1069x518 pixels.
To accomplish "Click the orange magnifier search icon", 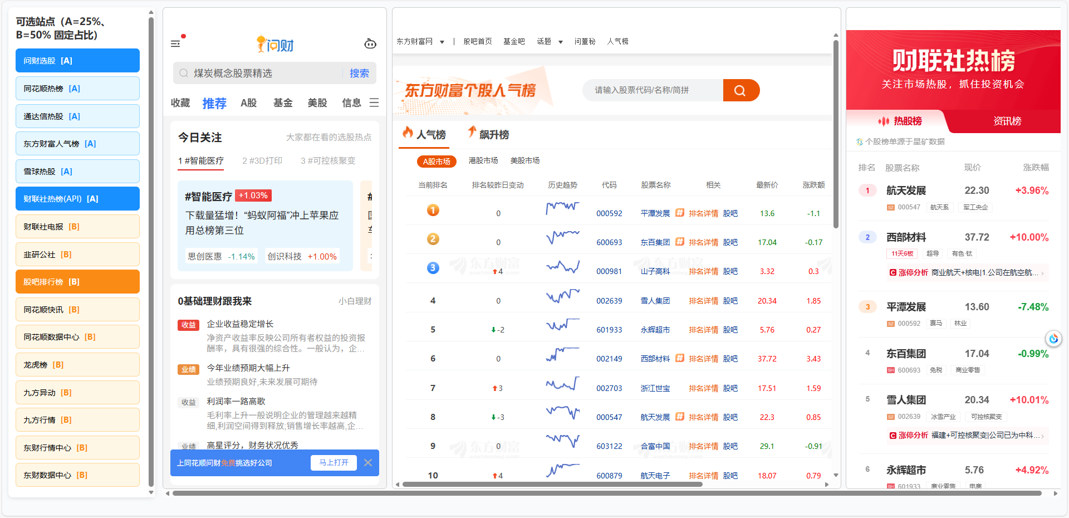I will [740, 90].
